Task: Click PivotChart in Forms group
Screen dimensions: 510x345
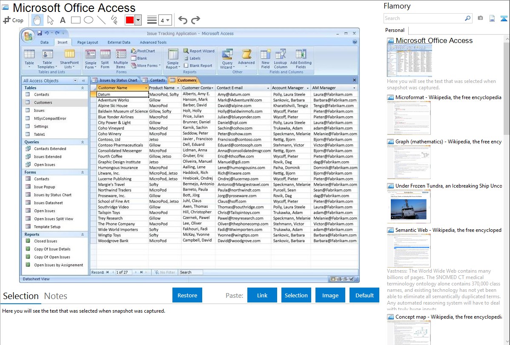Action: [x=143, y=51]
